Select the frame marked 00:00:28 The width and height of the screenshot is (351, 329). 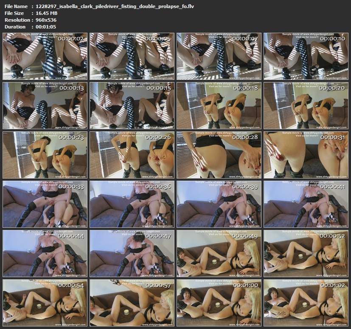pyautogui.click(x=219, y=155)
